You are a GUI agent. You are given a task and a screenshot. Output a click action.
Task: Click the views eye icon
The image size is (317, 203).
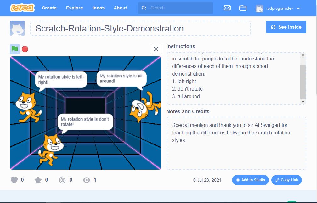pyautogui.click(x=87, y=180)
